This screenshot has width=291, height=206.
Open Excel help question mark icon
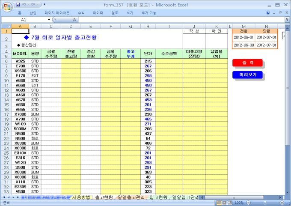click(x=268, y=13)
